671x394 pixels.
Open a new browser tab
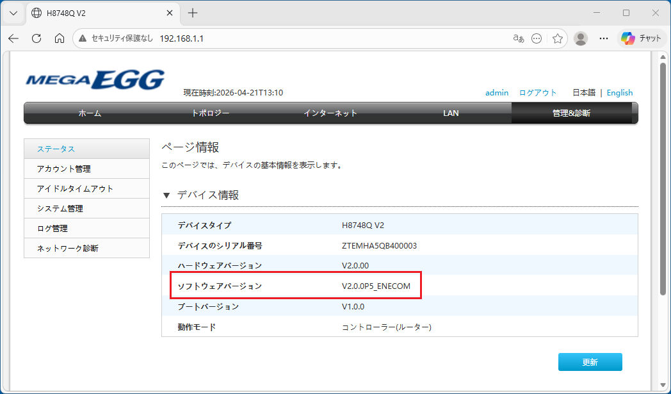click(x=193, y=13)
